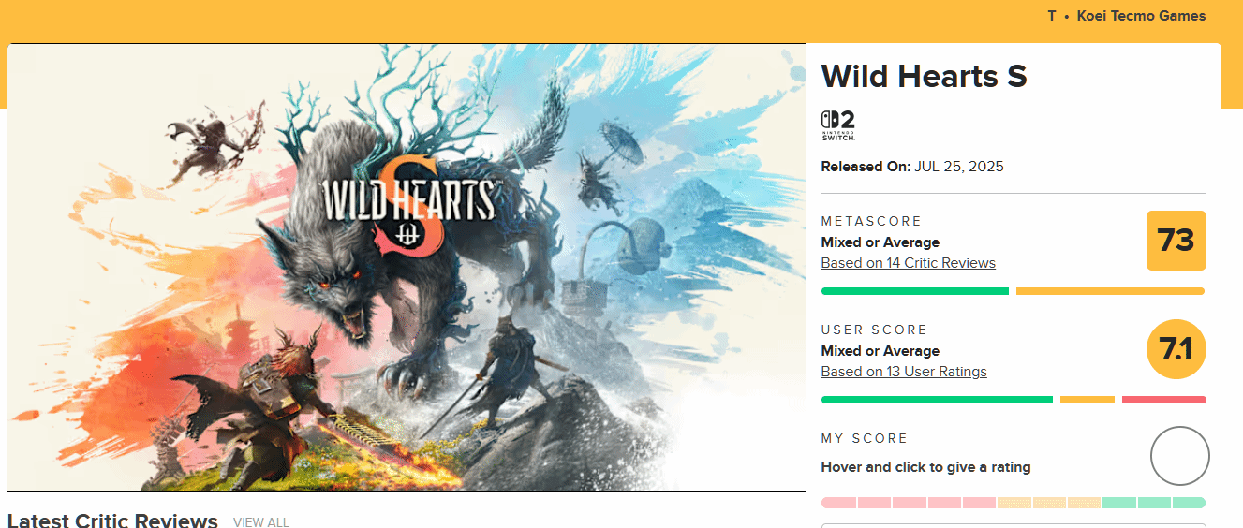Click the red part of the User Score bar
The height and width of the screenshot is (528, 1243).
tap(1163, 400)
